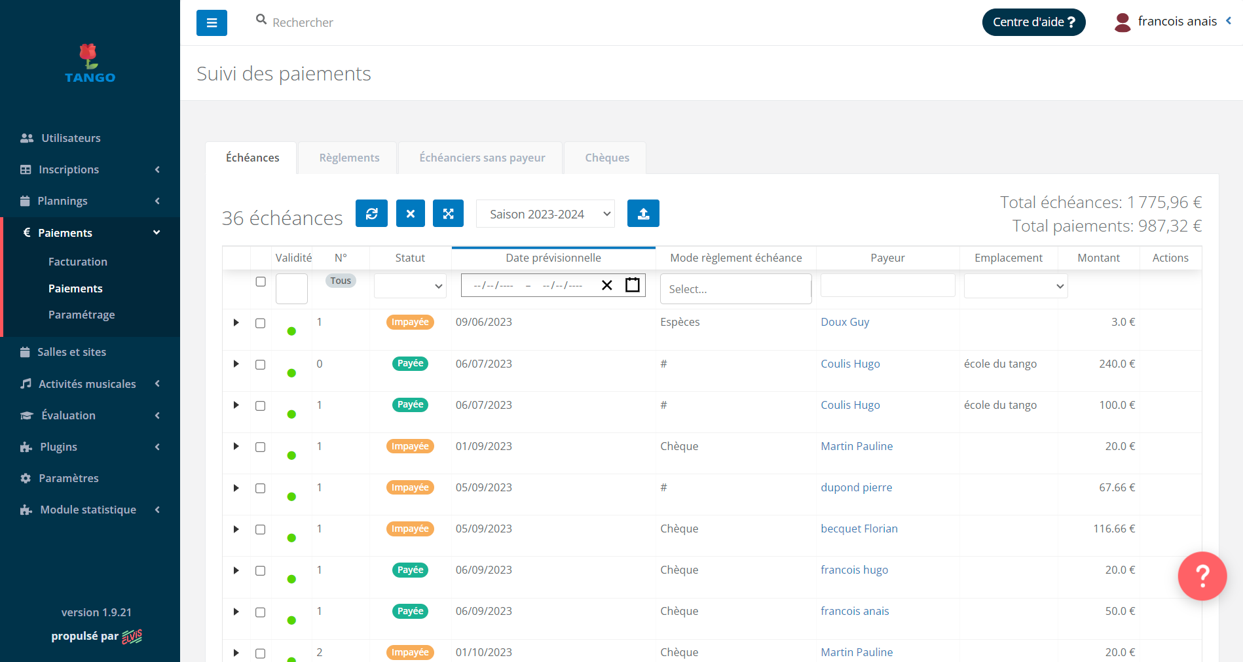Open the Emplacement filter dropdown

point(1016,286)
